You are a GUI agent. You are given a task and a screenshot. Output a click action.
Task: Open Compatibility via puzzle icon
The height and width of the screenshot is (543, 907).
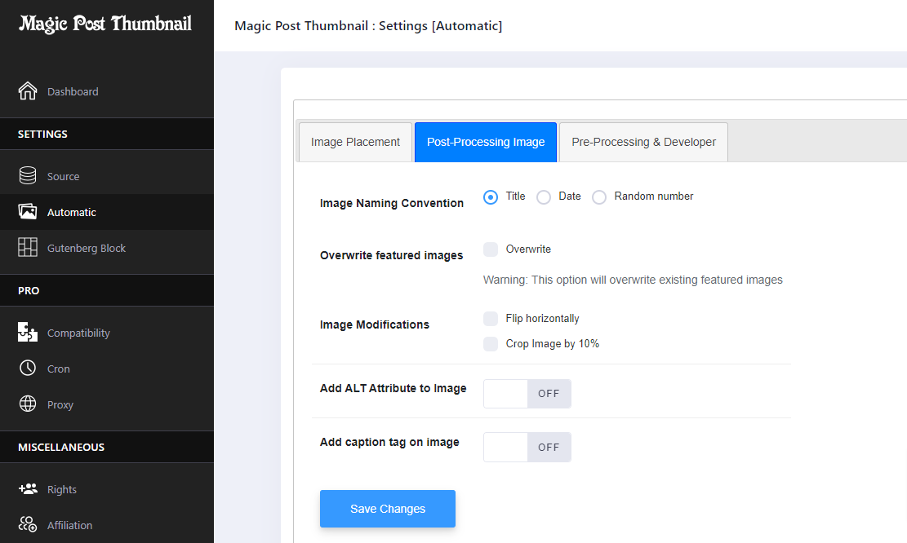coord(28,333)
